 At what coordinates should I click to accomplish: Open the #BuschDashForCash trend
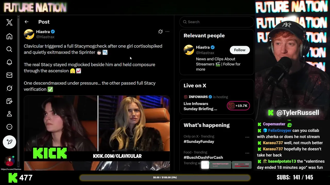pyautogui.click(x=203, y=158)
